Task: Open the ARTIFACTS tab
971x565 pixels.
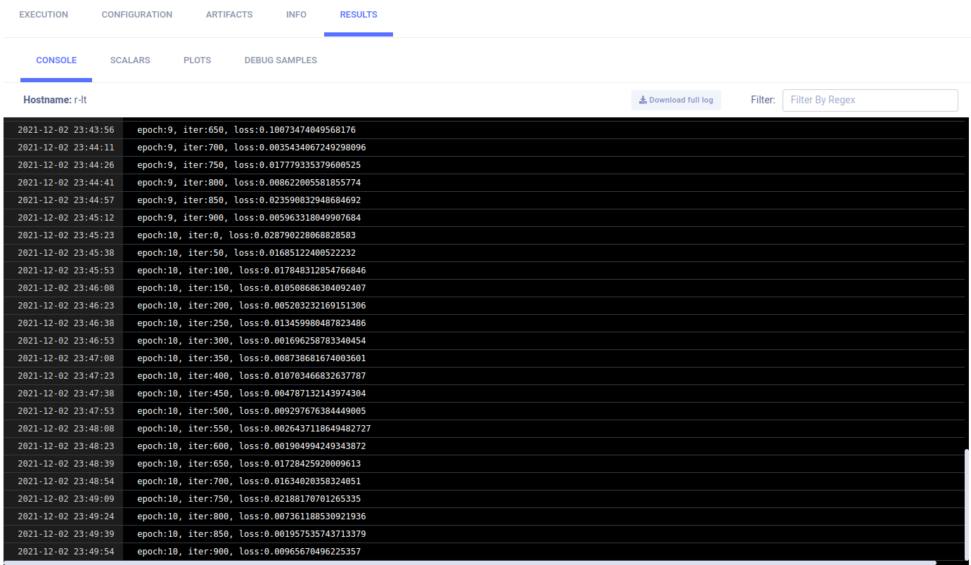Action: [229, 15]
